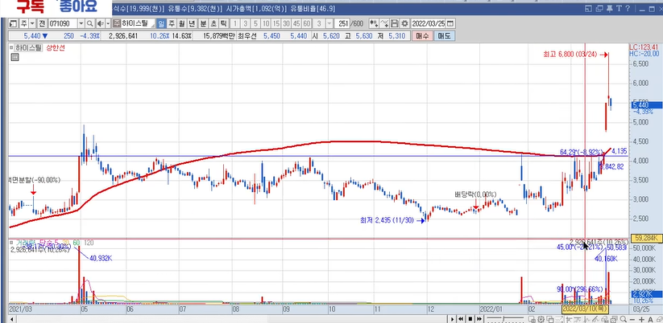The width and height of the screenshot is (663, 323).
Task: Click the 4,135 moving average value label
Action: [619, 151]
